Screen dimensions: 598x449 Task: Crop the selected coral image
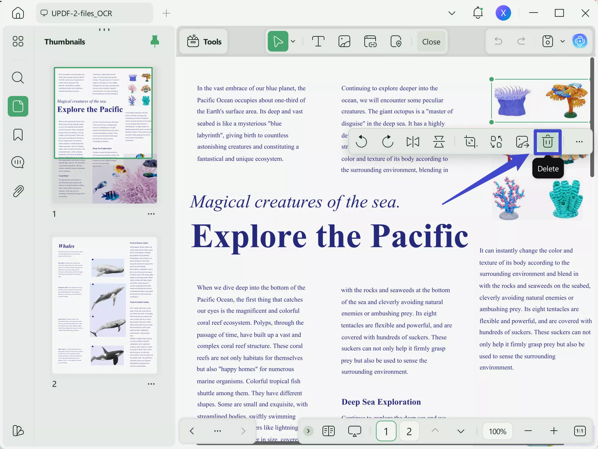(x=471, y=142)
